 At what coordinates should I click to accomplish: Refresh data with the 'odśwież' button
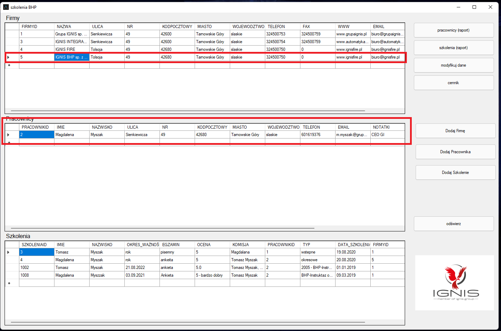pos(454,224)
